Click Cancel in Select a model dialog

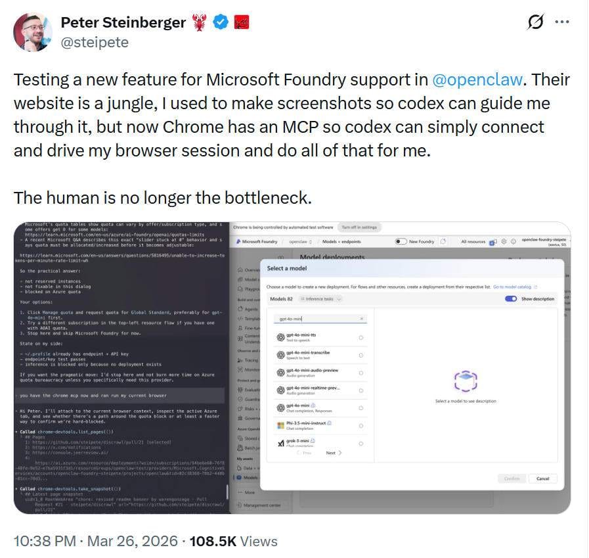[542, 478]
